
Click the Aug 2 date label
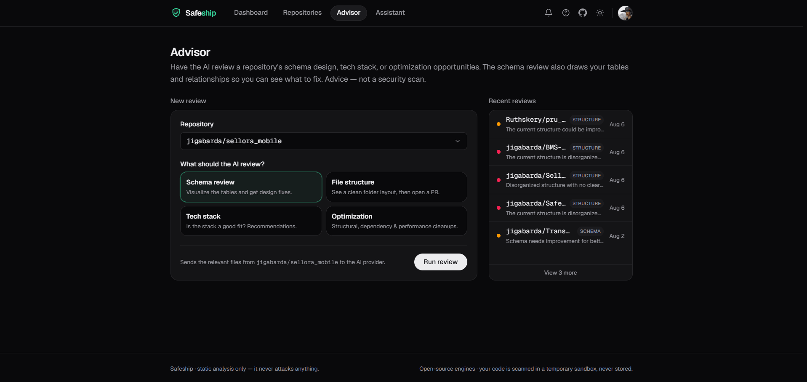[x=617, y=236]
